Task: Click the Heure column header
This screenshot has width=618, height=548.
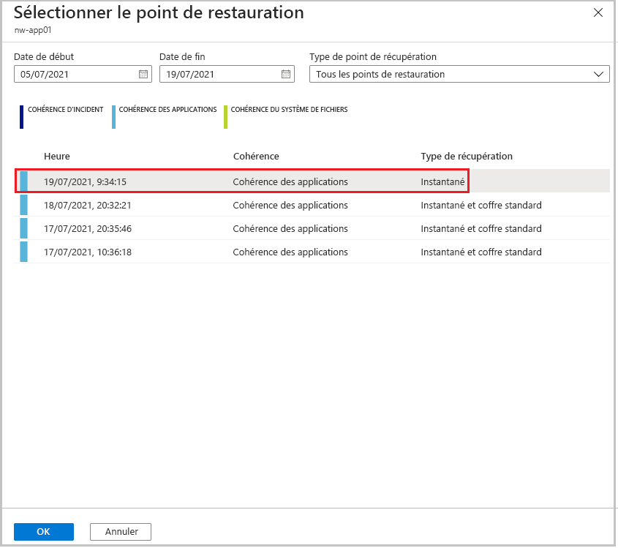Action: [56, 156]
